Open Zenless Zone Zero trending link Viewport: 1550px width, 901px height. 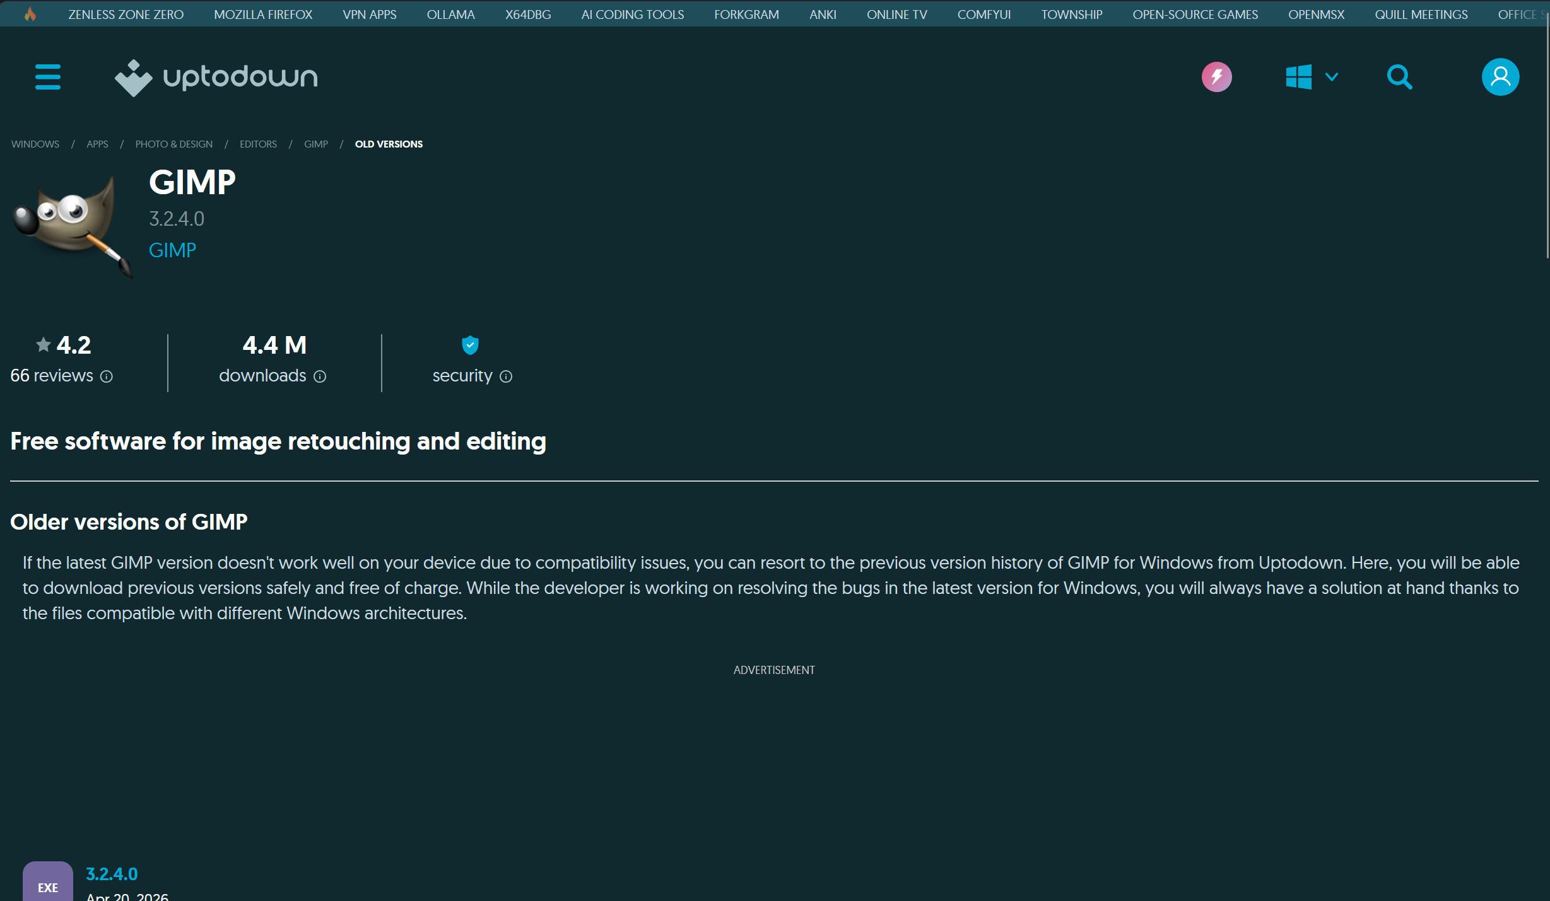point(126,15)
